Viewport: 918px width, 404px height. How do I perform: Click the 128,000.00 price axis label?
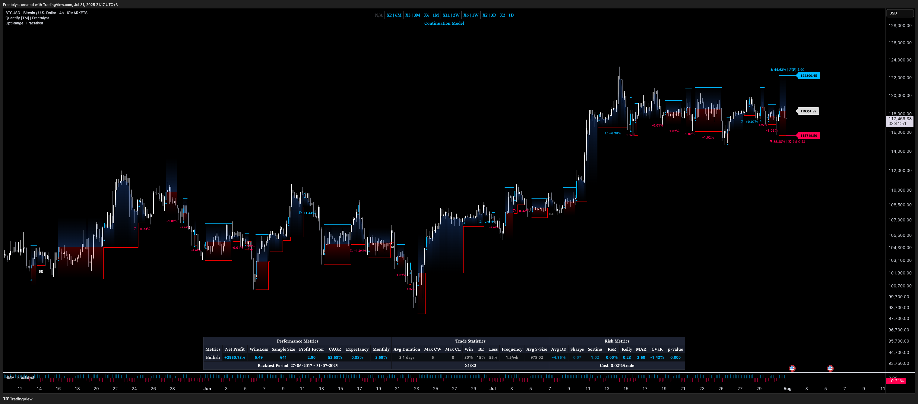tap(900, 26)
